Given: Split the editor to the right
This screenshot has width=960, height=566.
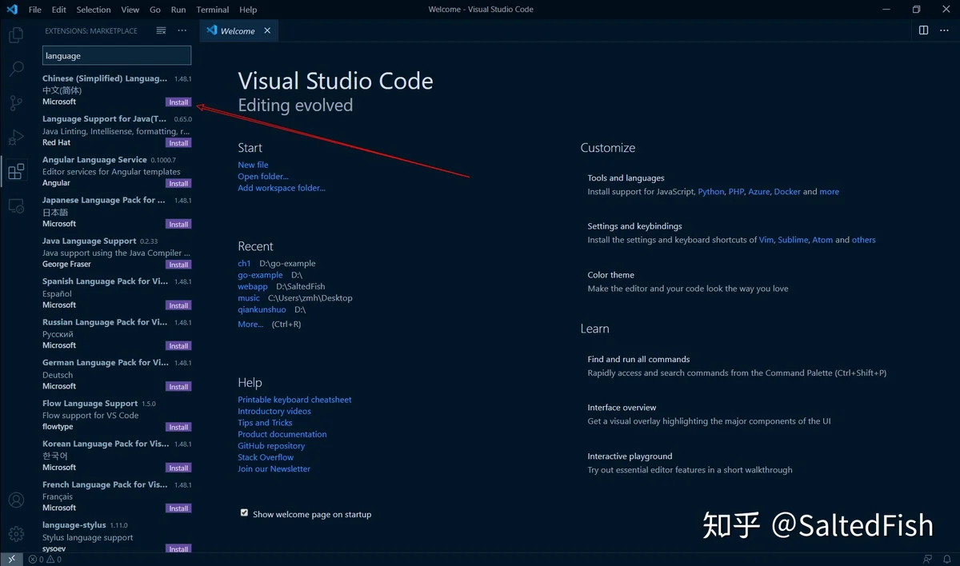Looking at the screenshot, I should pos(923,30).
